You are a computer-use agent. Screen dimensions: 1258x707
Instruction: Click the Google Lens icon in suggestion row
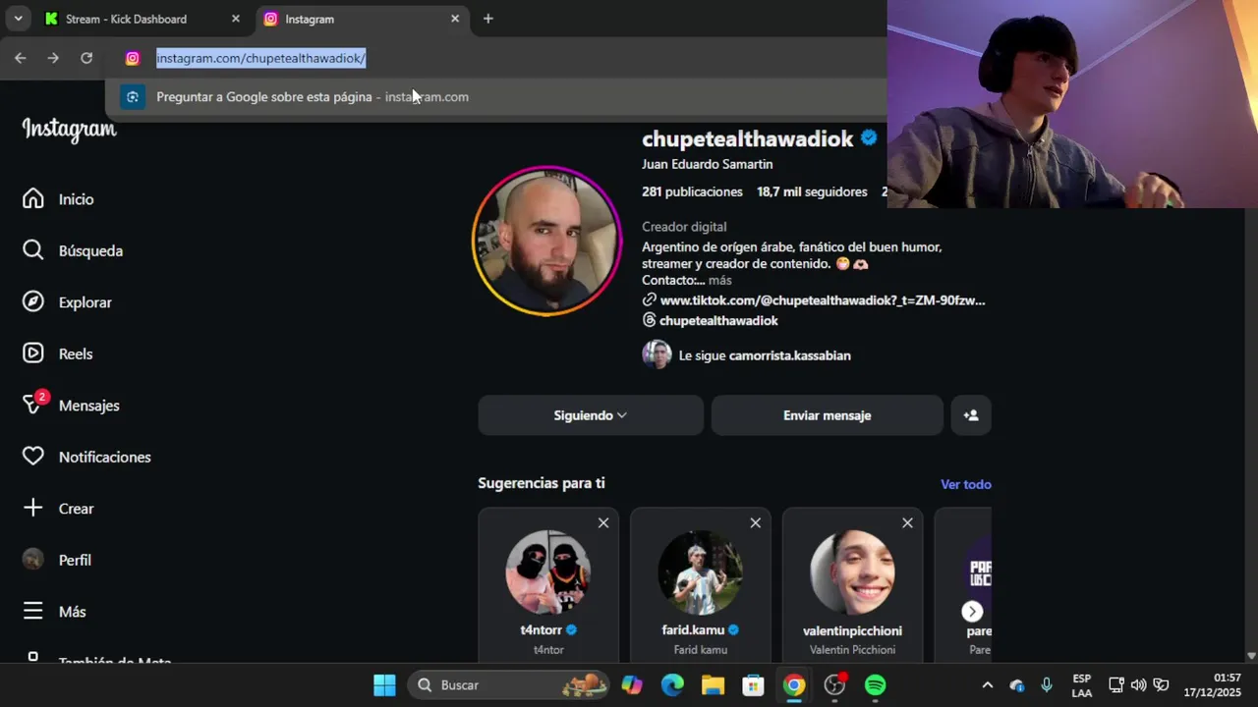click(x=133, y=96)
